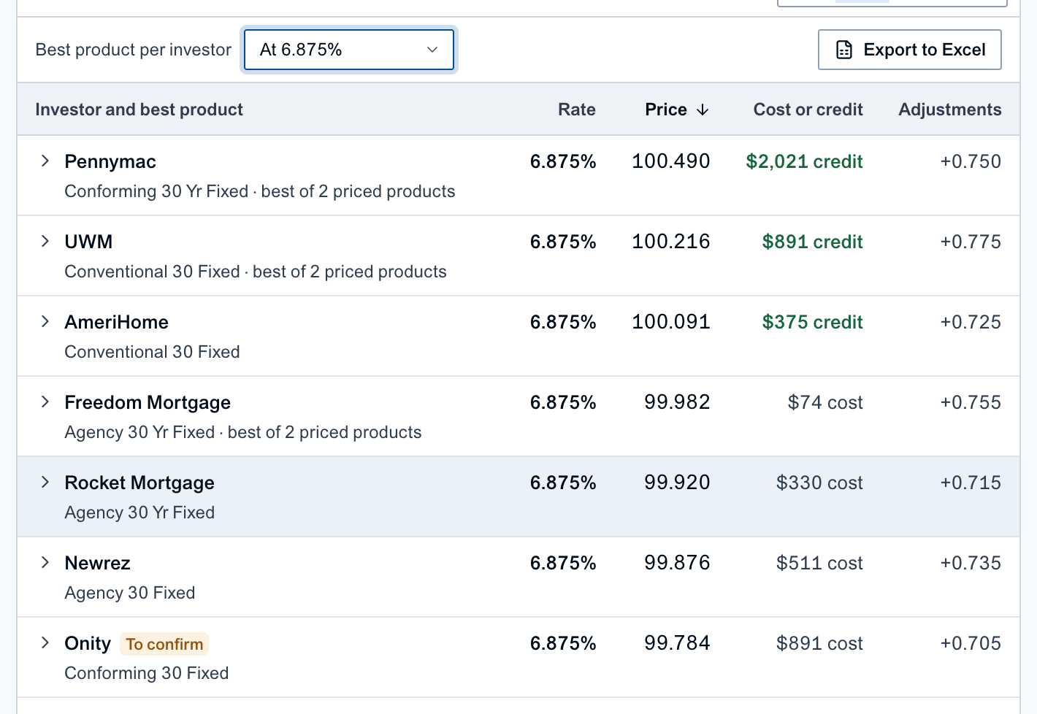The image size is (1037, 714).
Task: Click Onity adjustment +0.705
Action: click(971, 643)
